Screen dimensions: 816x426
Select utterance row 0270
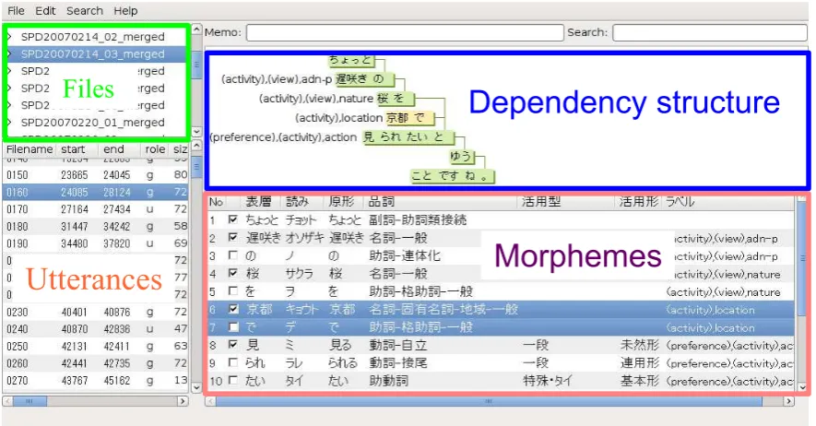click(x=96, y=381)
